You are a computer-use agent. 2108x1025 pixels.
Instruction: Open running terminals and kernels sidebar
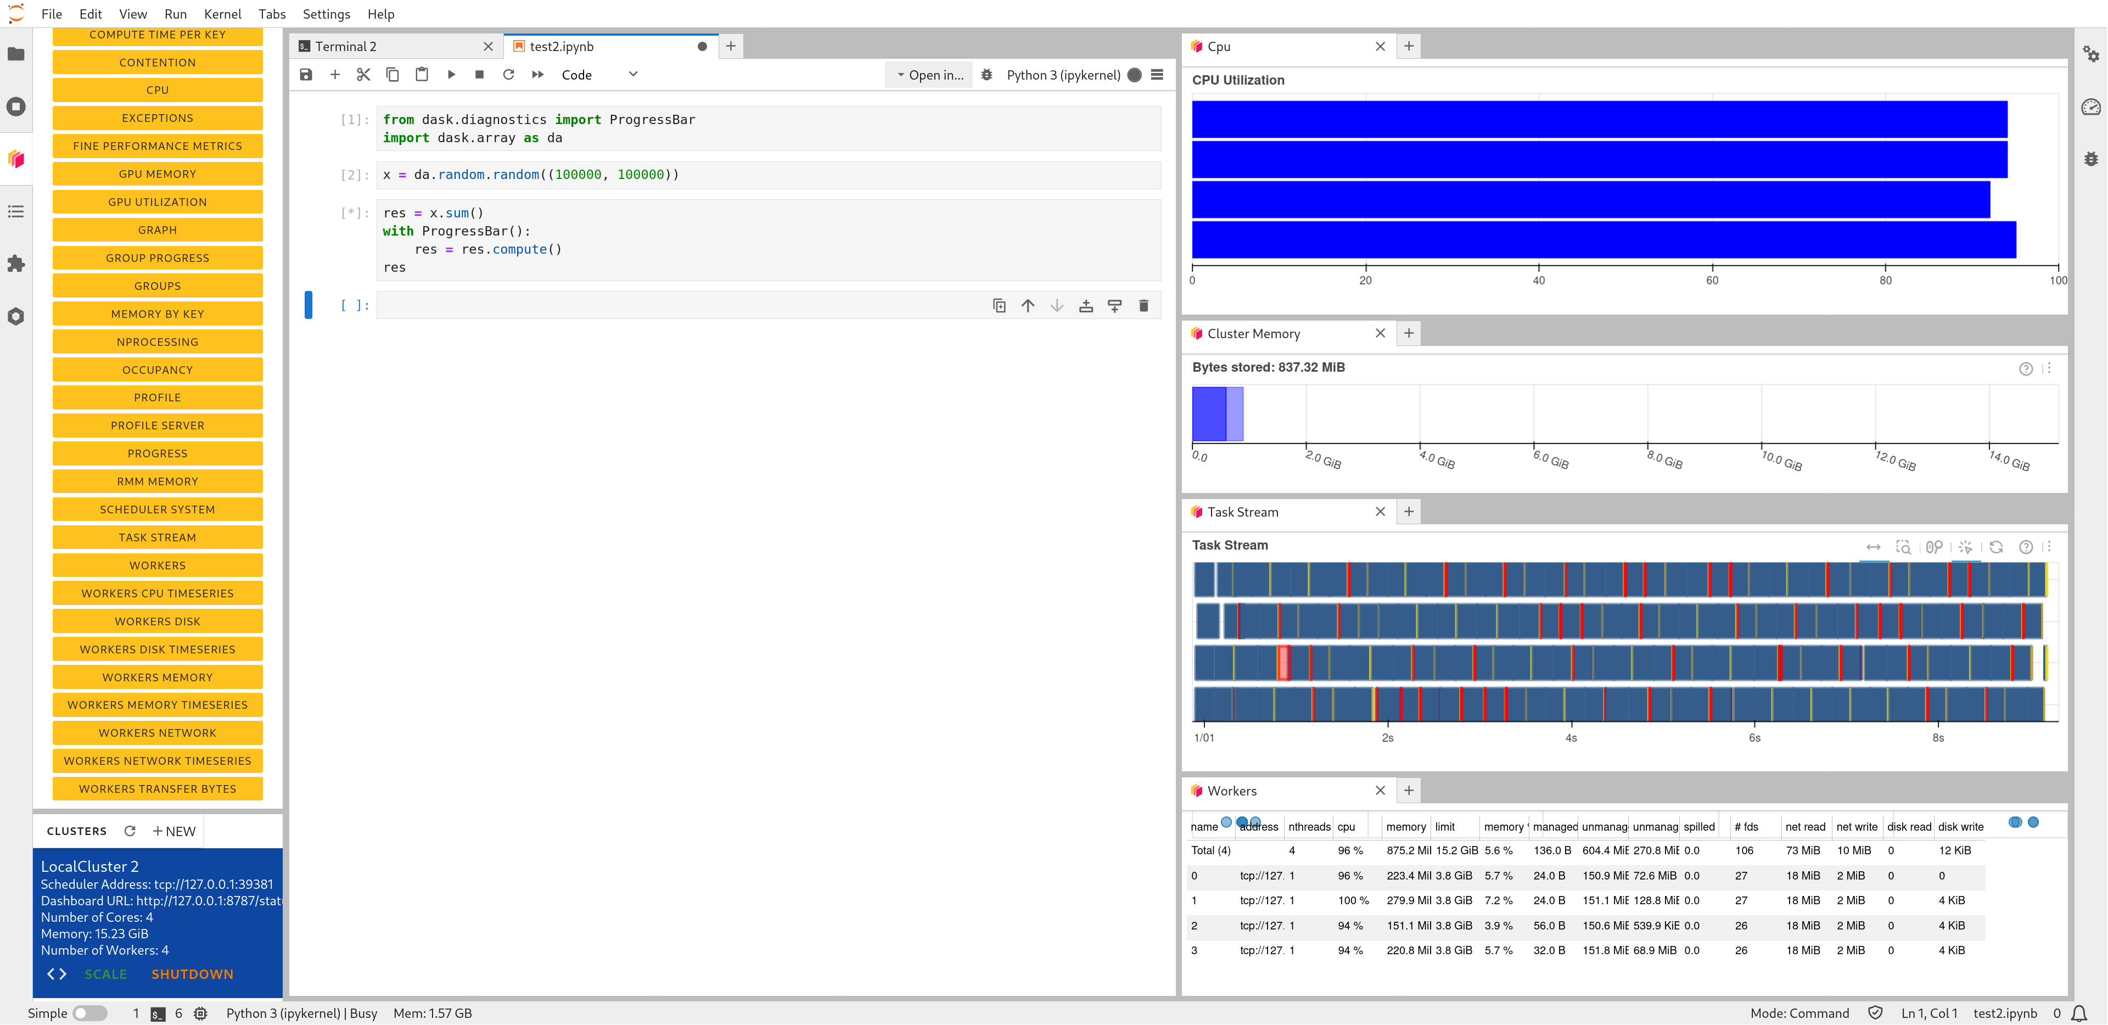pos(15,107)
